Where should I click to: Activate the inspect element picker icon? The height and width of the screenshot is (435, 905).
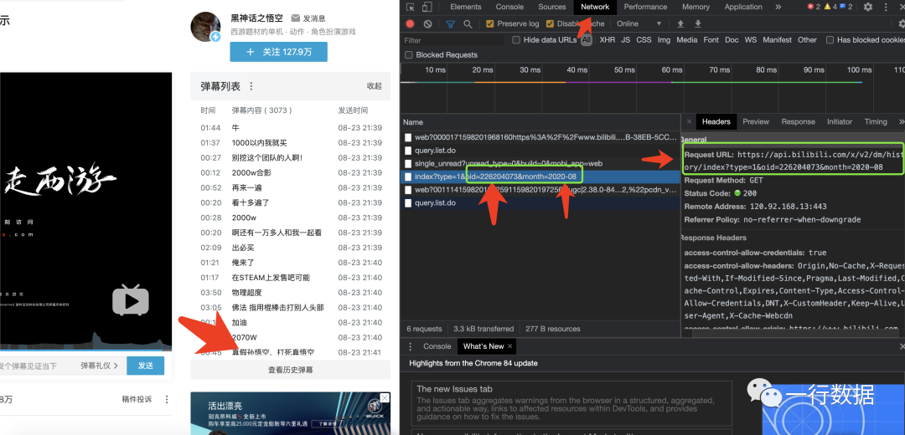411,7
